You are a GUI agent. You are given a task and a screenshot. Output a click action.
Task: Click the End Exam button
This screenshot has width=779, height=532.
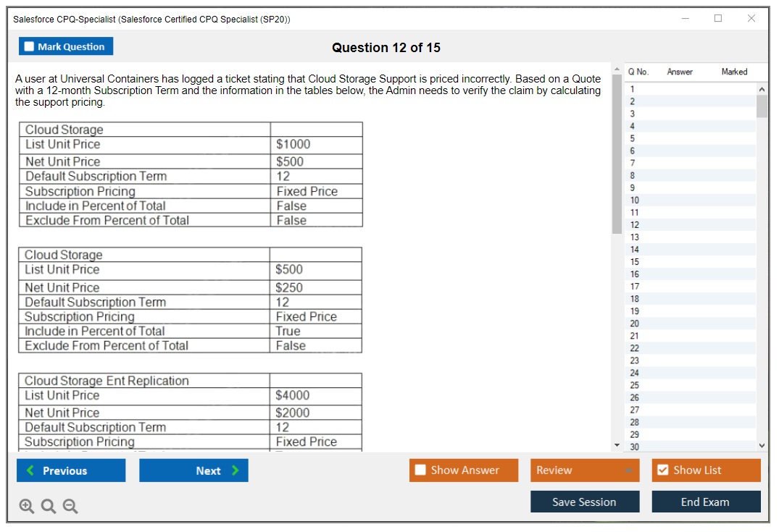point(706,502)
